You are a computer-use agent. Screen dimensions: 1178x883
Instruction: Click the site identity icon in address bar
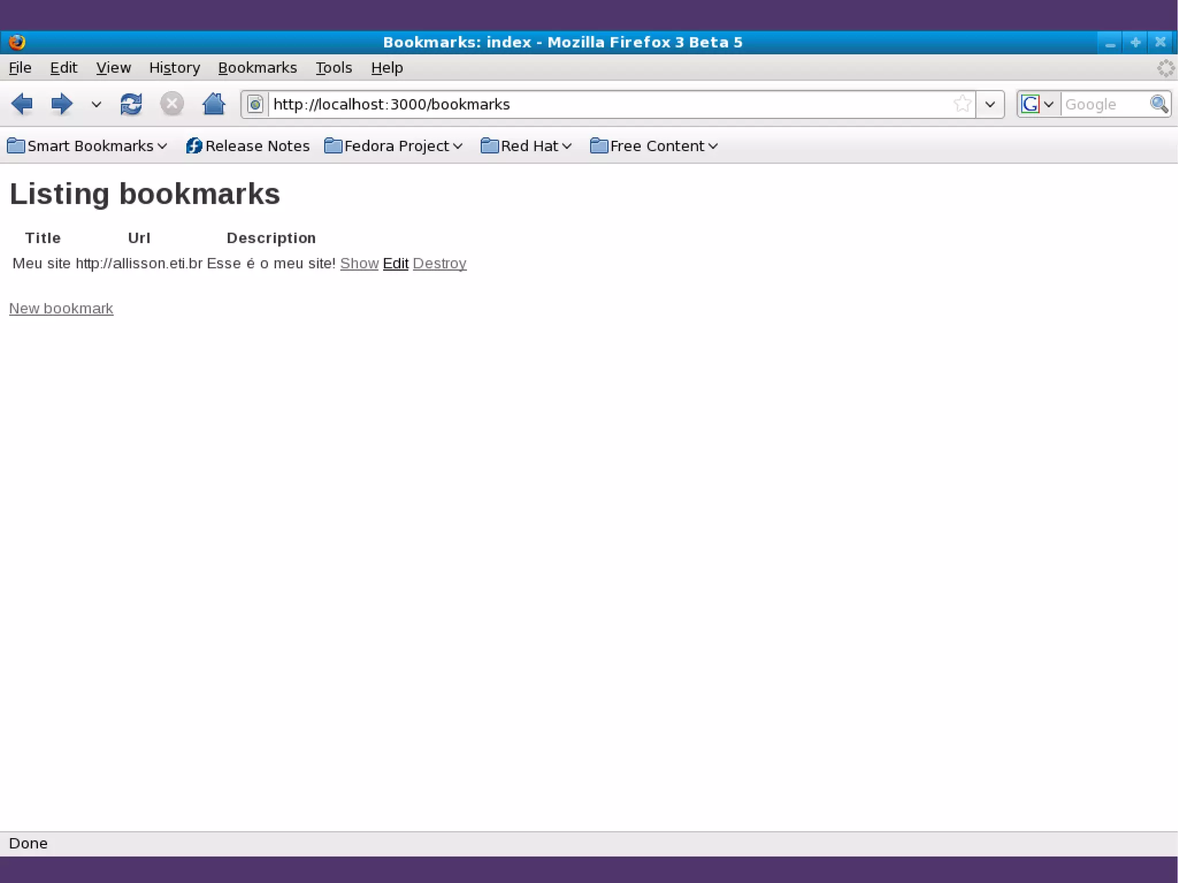pos(255,104)
